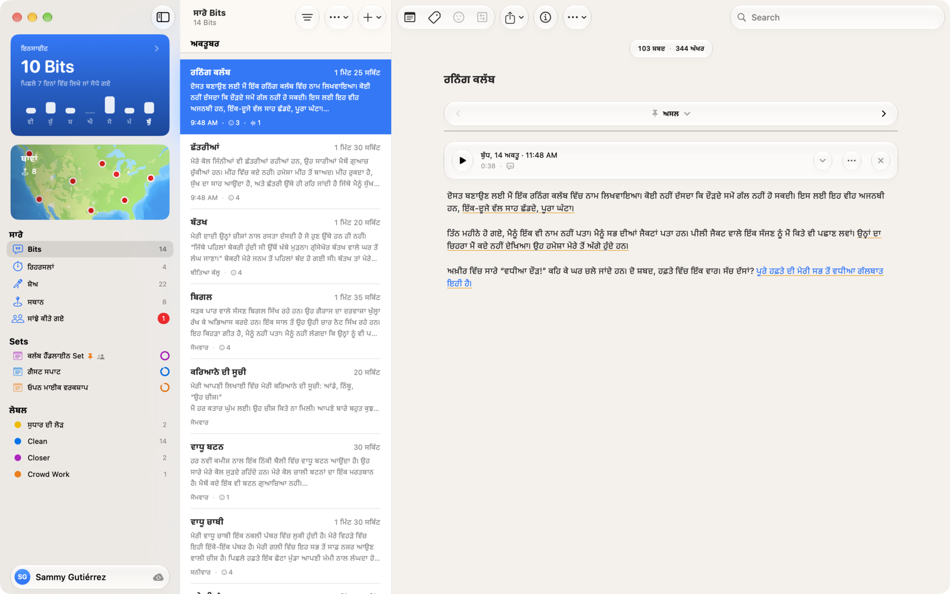950x594 pixels.
Task: Click the note view icon in the toolbar
Action: (410, 17)
